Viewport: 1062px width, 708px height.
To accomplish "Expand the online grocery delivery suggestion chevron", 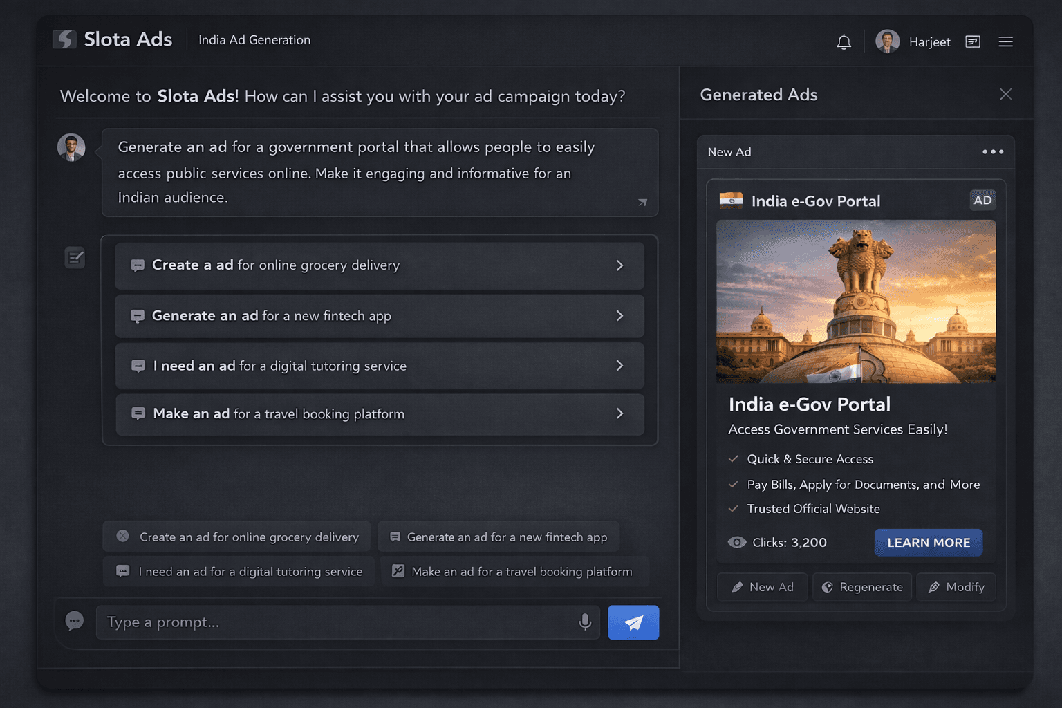I will coord(620,265).
